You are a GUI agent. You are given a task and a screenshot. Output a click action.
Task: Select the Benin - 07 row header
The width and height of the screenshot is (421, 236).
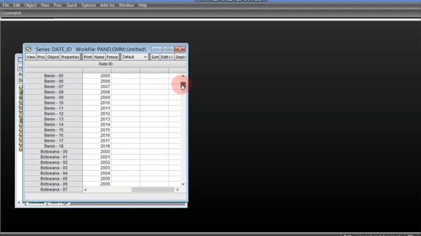(54, 87)
